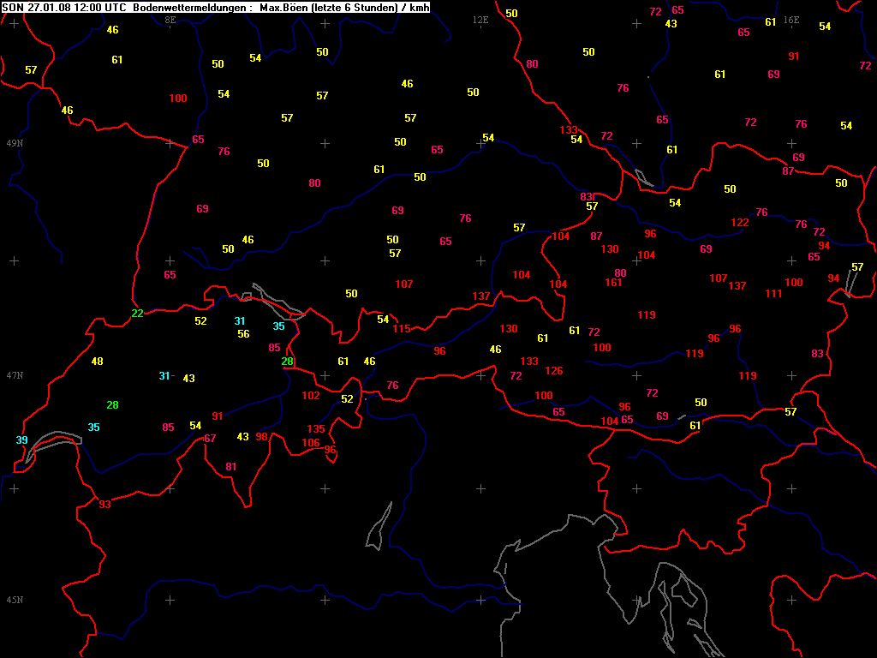Select the 115 gust reading
This screenshot has width=877, height=658.
pos(402,329)
